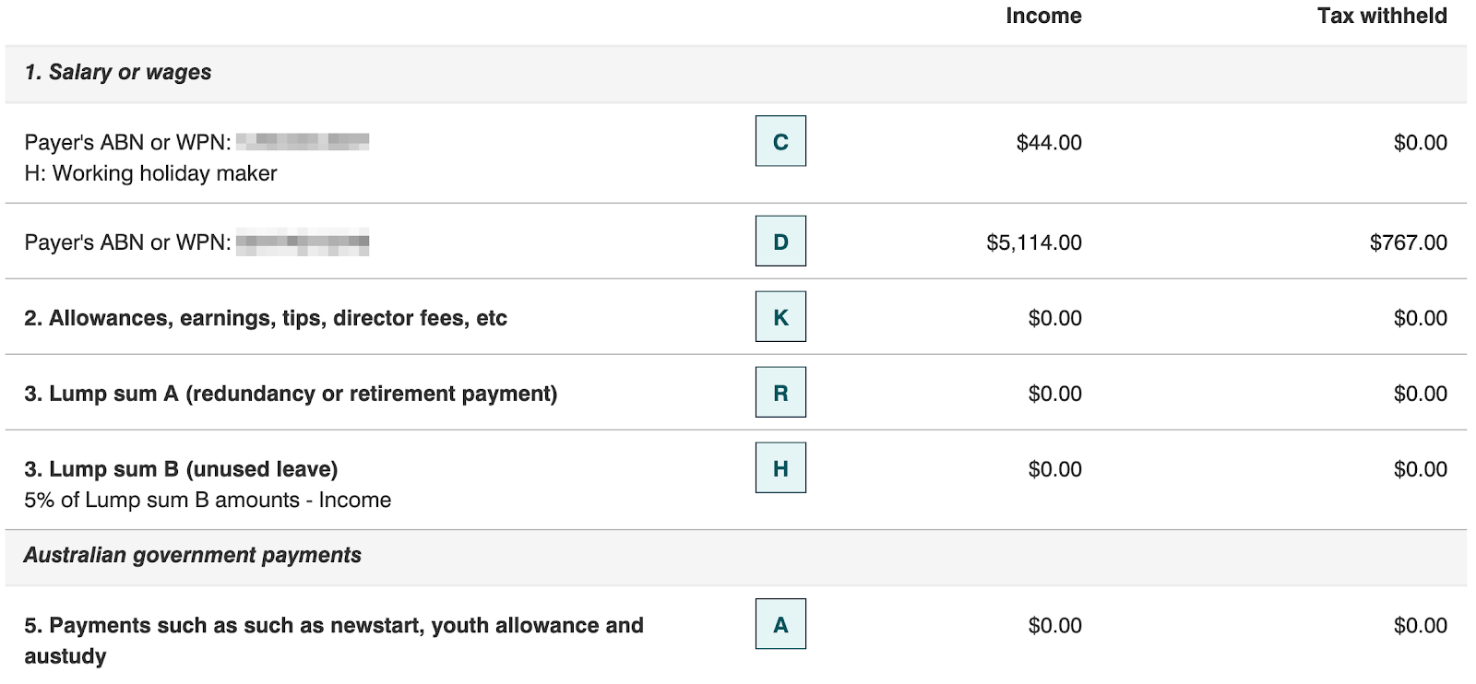Click the Australian government payments heading
1476x684 pixels.
pyautogui.click(x=193, y=555)
